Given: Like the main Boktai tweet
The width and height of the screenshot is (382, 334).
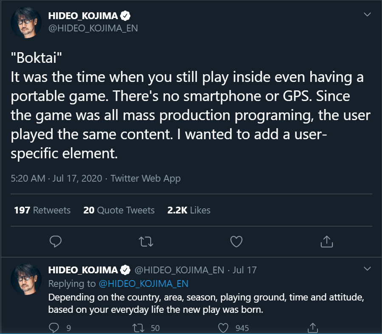Looking at the screenshot, I should click(x=236, y=241).
